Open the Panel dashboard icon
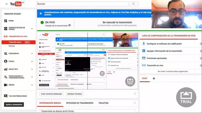This screenshot has width=202, height=113. pos(6,21)
